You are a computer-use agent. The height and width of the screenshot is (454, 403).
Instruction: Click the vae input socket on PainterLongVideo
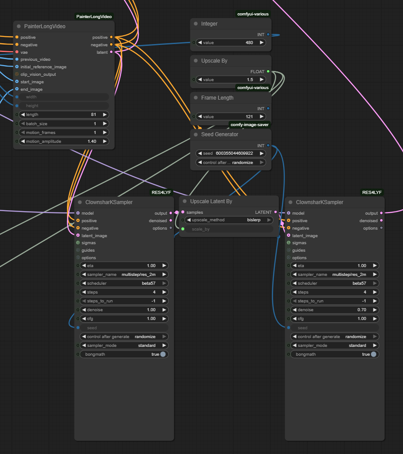click(x=17, y=52)
